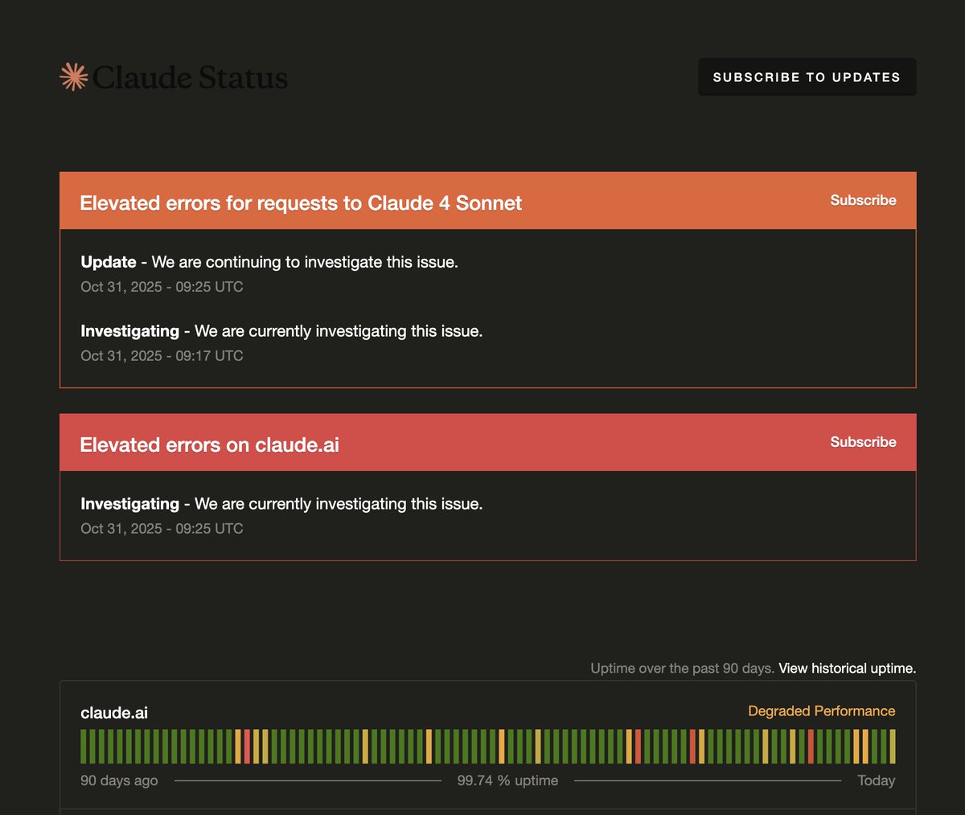Click the 99.74 % uptime value
The image size is (965, 815).
(507, 780)
